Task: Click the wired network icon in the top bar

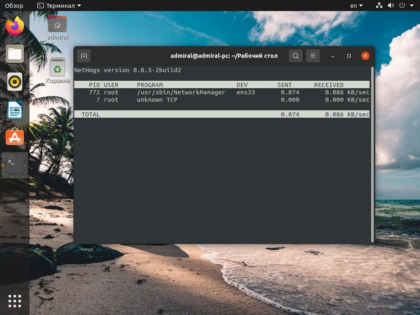Action: coord(379,5)
